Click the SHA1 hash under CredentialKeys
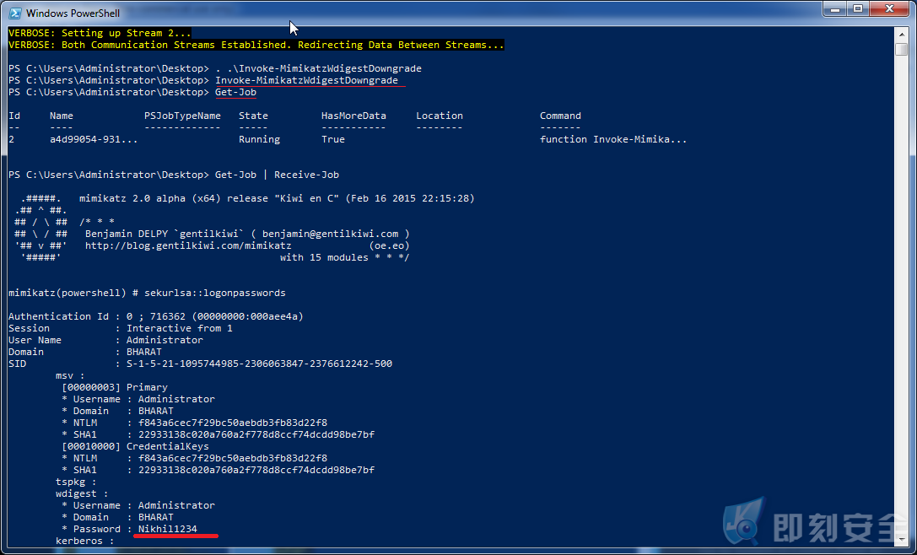The width and height of the screenshot is (917, 555). 256,470
